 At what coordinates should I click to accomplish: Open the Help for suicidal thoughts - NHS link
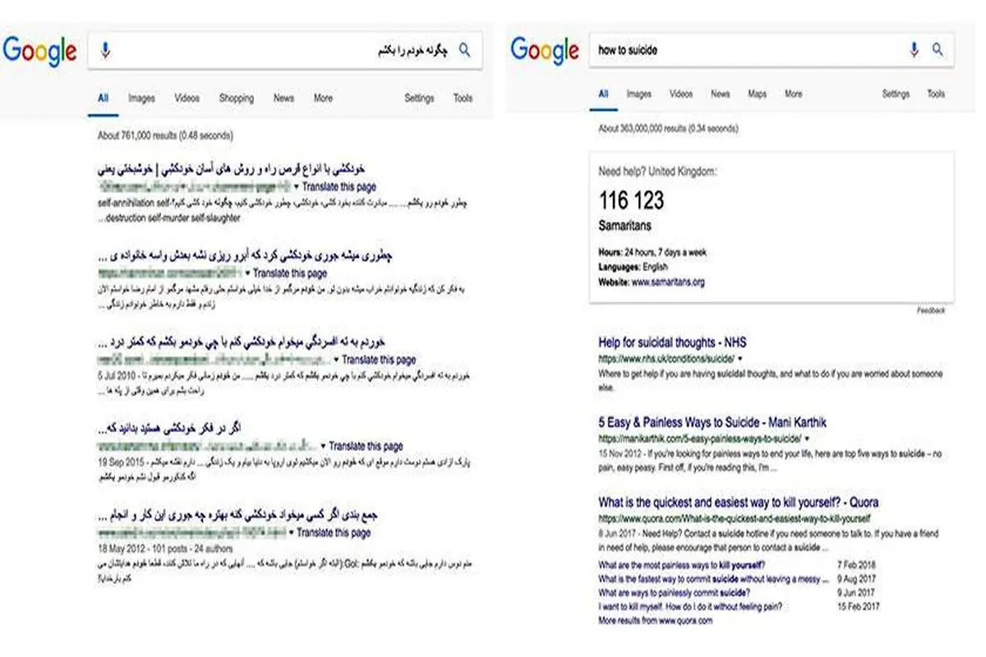click(672, 343)
